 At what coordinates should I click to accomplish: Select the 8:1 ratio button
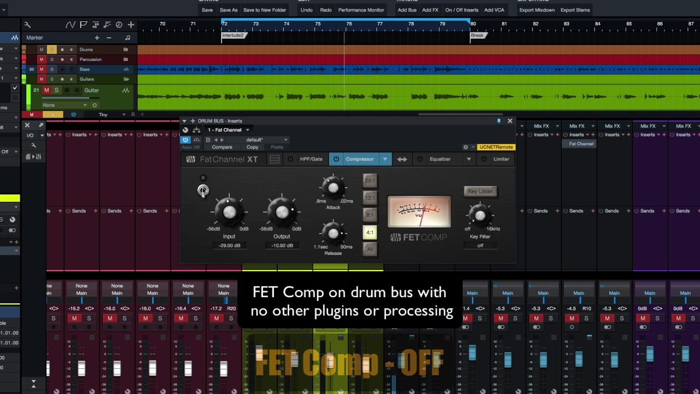point(370,215)
